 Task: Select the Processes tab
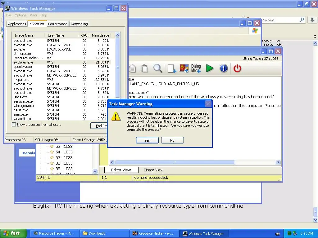pos(37,23)
